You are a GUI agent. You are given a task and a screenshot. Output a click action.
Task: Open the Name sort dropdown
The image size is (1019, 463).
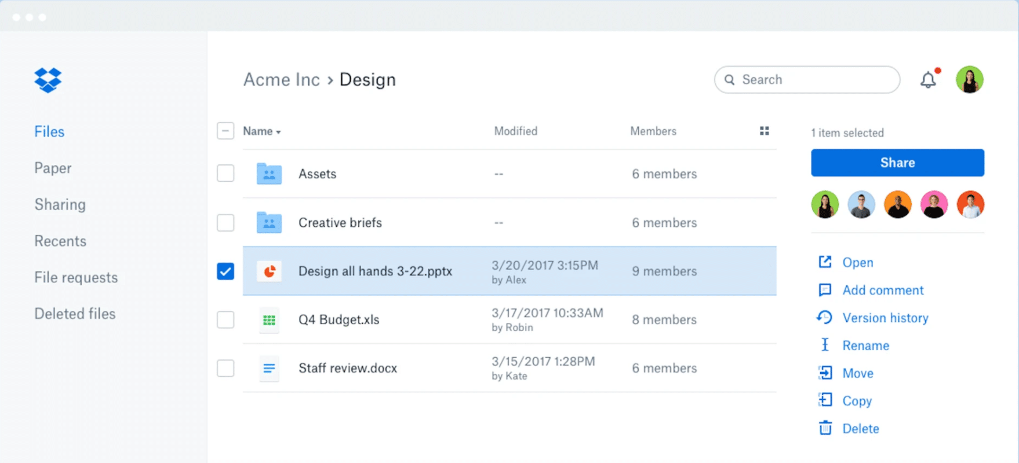[262, 131]
